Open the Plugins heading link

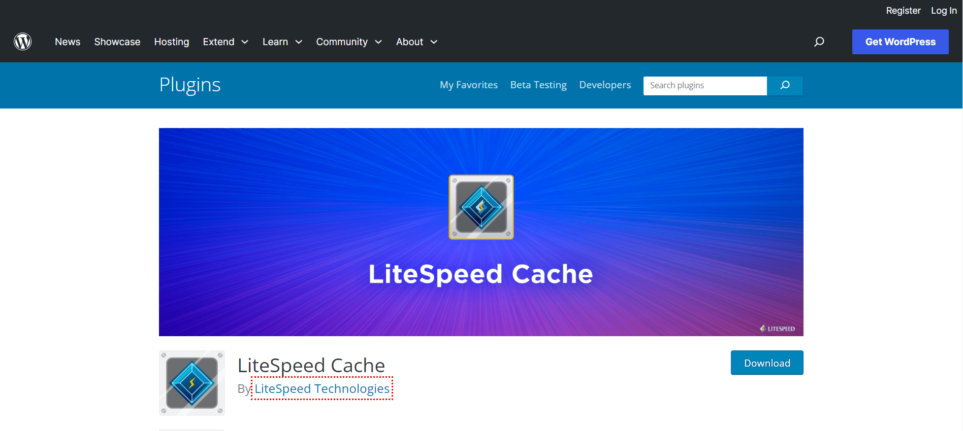click(x=190, y=85)
